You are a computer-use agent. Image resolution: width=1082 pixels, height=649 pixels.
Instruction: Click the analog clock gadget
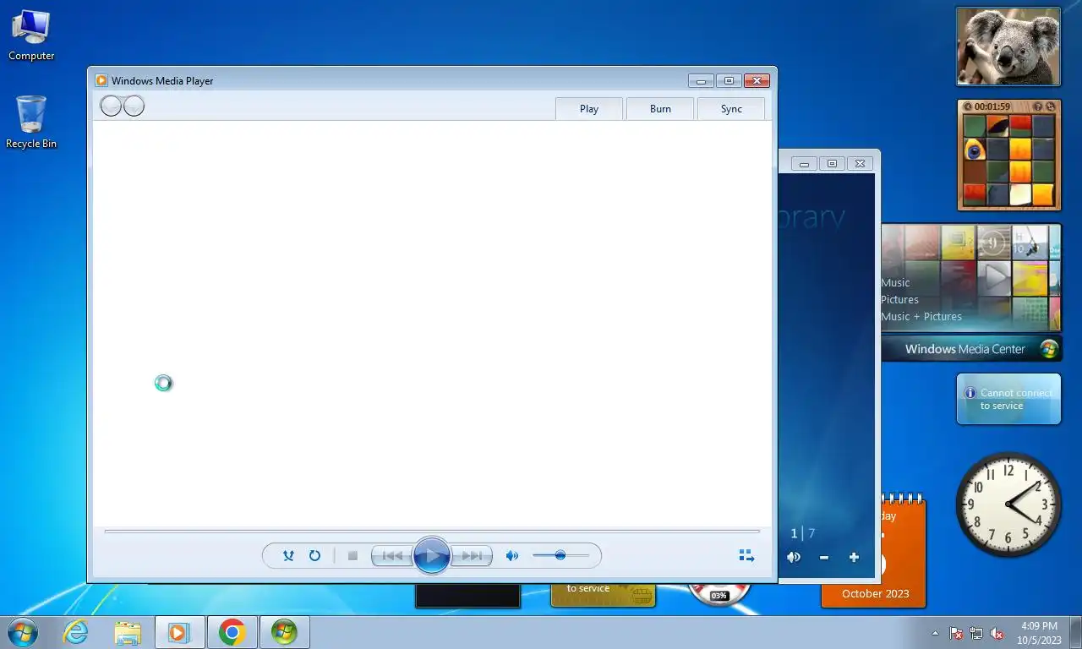(1008, 504)
